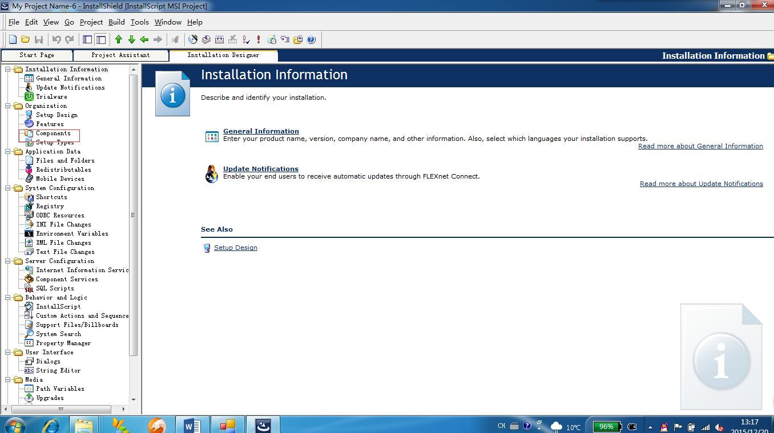This screenshot has width=774, height=433.
Task: Click the Build disc icon in toolbar
Action: tap(193, 39)
